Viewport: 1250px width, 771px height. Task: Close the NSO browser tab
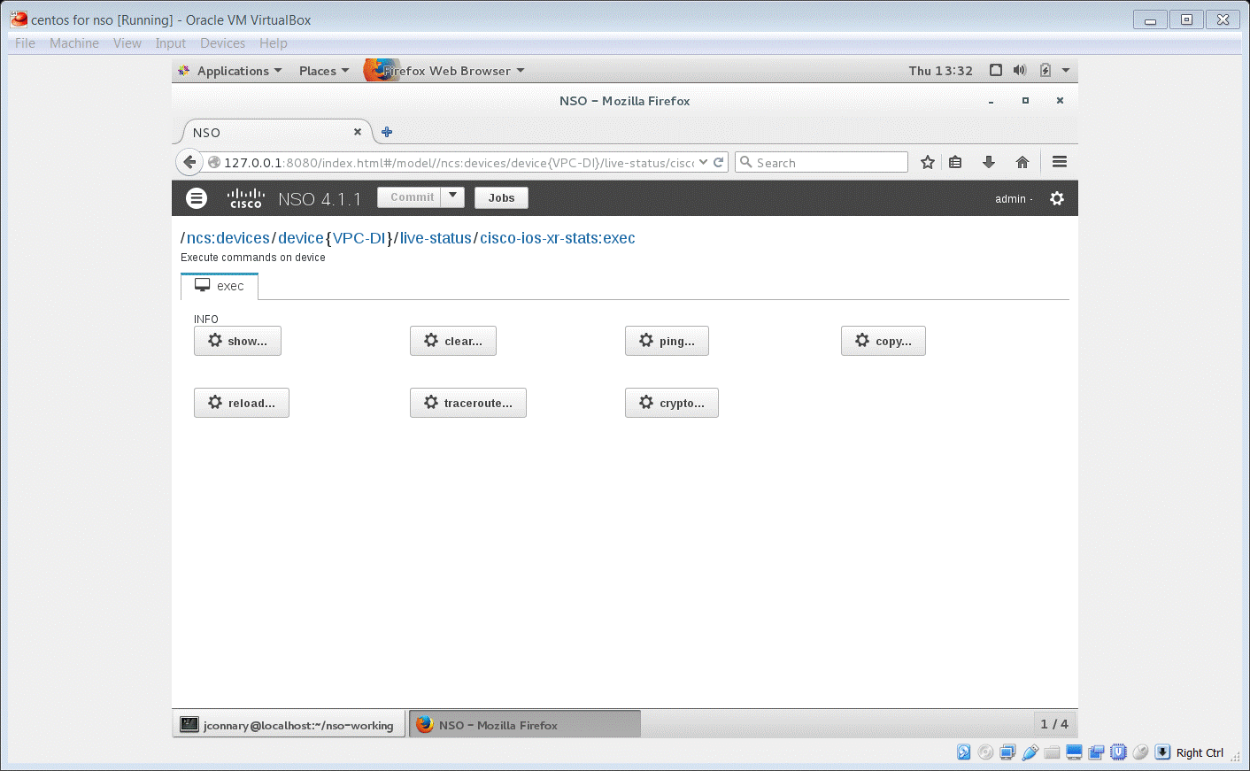(x=358, y=132)
